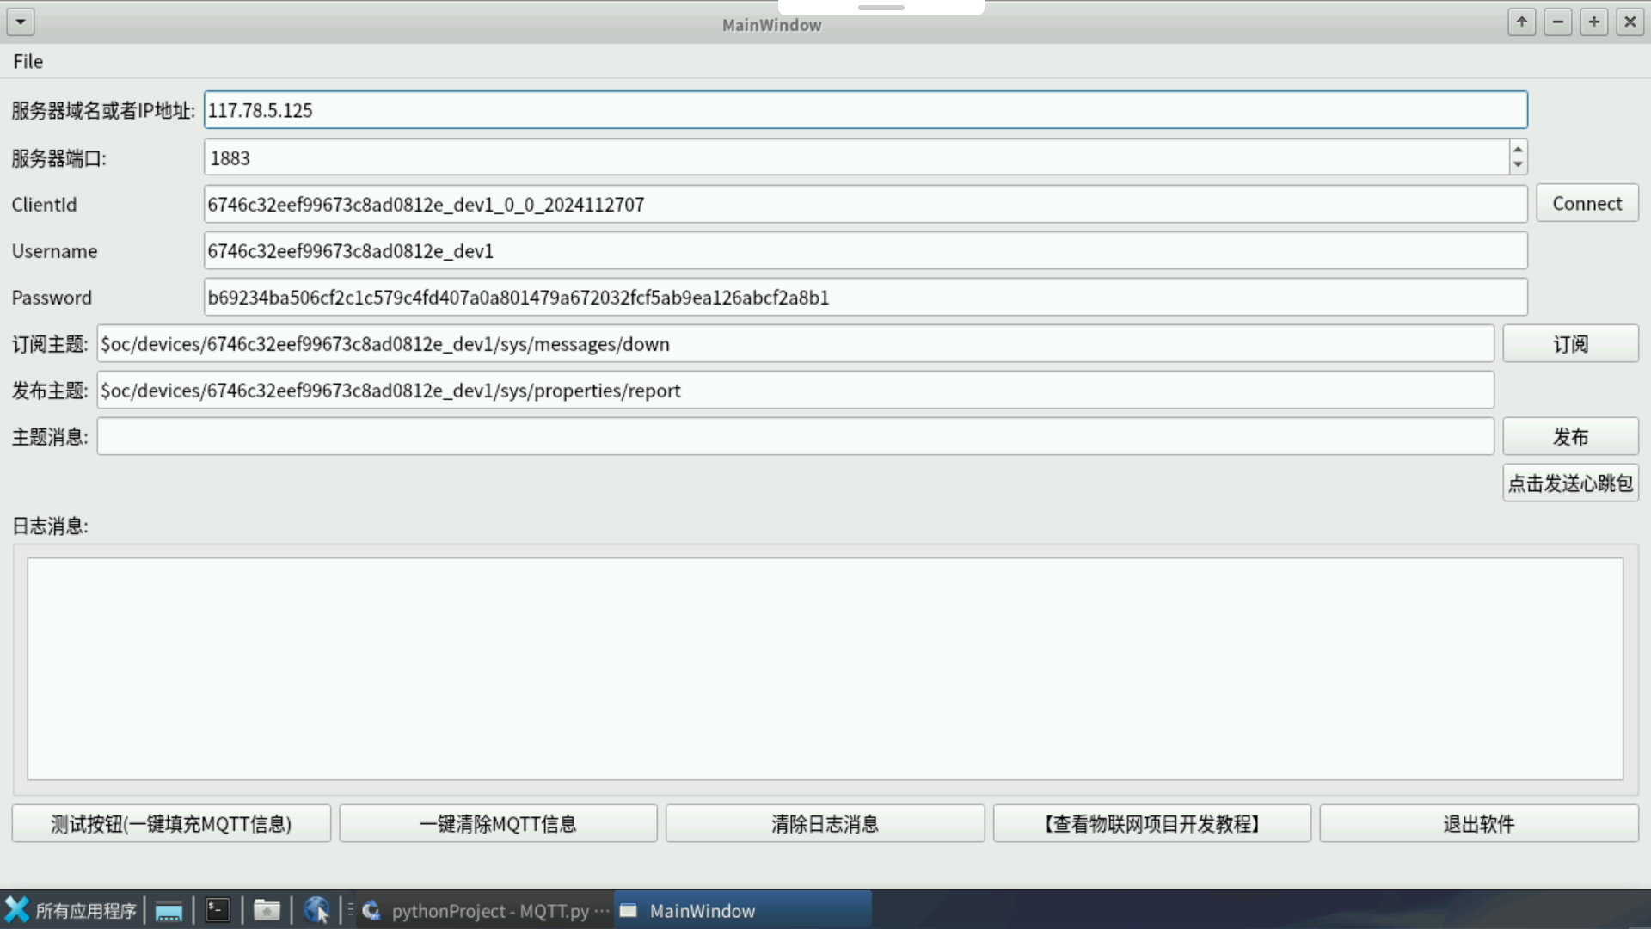Click 一键清除MQTT信息 button
The width and height of the screenshot is (1651, 929).
click(498, 824)
